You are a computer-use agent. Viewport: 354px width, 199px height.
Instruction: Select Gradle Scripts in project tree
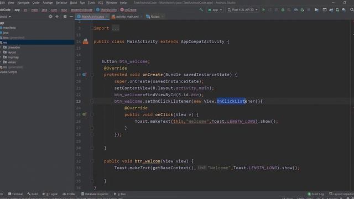click(x=8, y=72)
